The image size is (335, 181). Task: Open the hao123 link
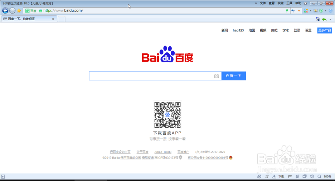(x=238, y=30)
